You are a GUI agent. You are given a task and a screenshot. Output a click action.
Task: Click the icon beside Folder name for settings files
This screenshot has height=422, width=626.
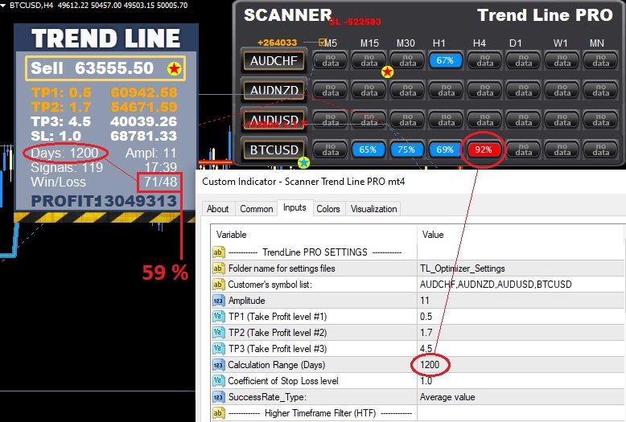click(218, 268)
